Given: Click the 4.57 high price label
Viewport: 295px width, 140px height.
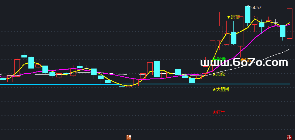Looking at the screenshot, I should point(257,8).
